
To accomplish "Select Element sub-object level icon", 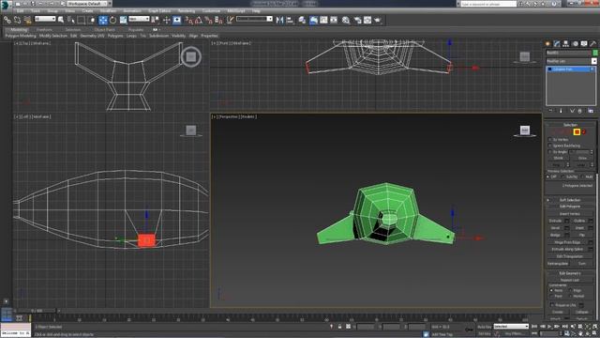I will pyautogui.click(x=584, y=131).
